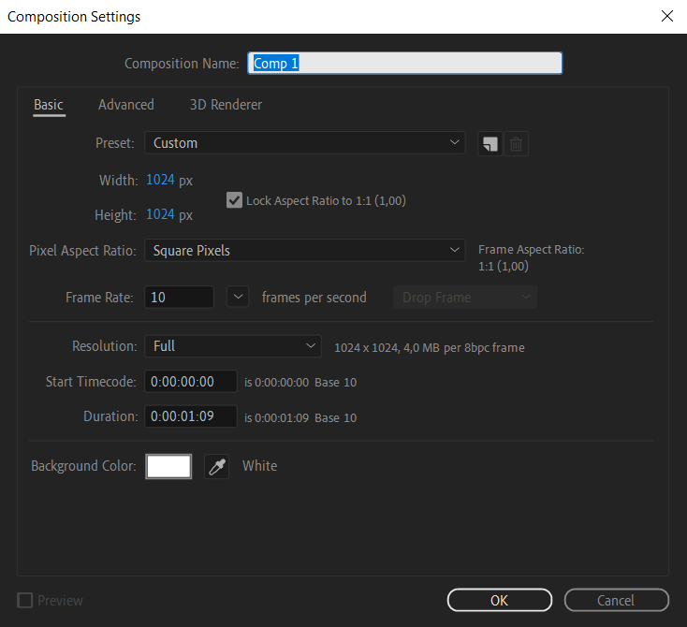Click the Width value 1024
The height and width of the screenshot is (627, 687).
pyautogui.click(x=160, y=180)
